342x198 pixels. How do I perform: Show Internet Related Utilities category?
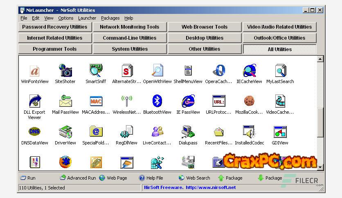pos(55,38)
